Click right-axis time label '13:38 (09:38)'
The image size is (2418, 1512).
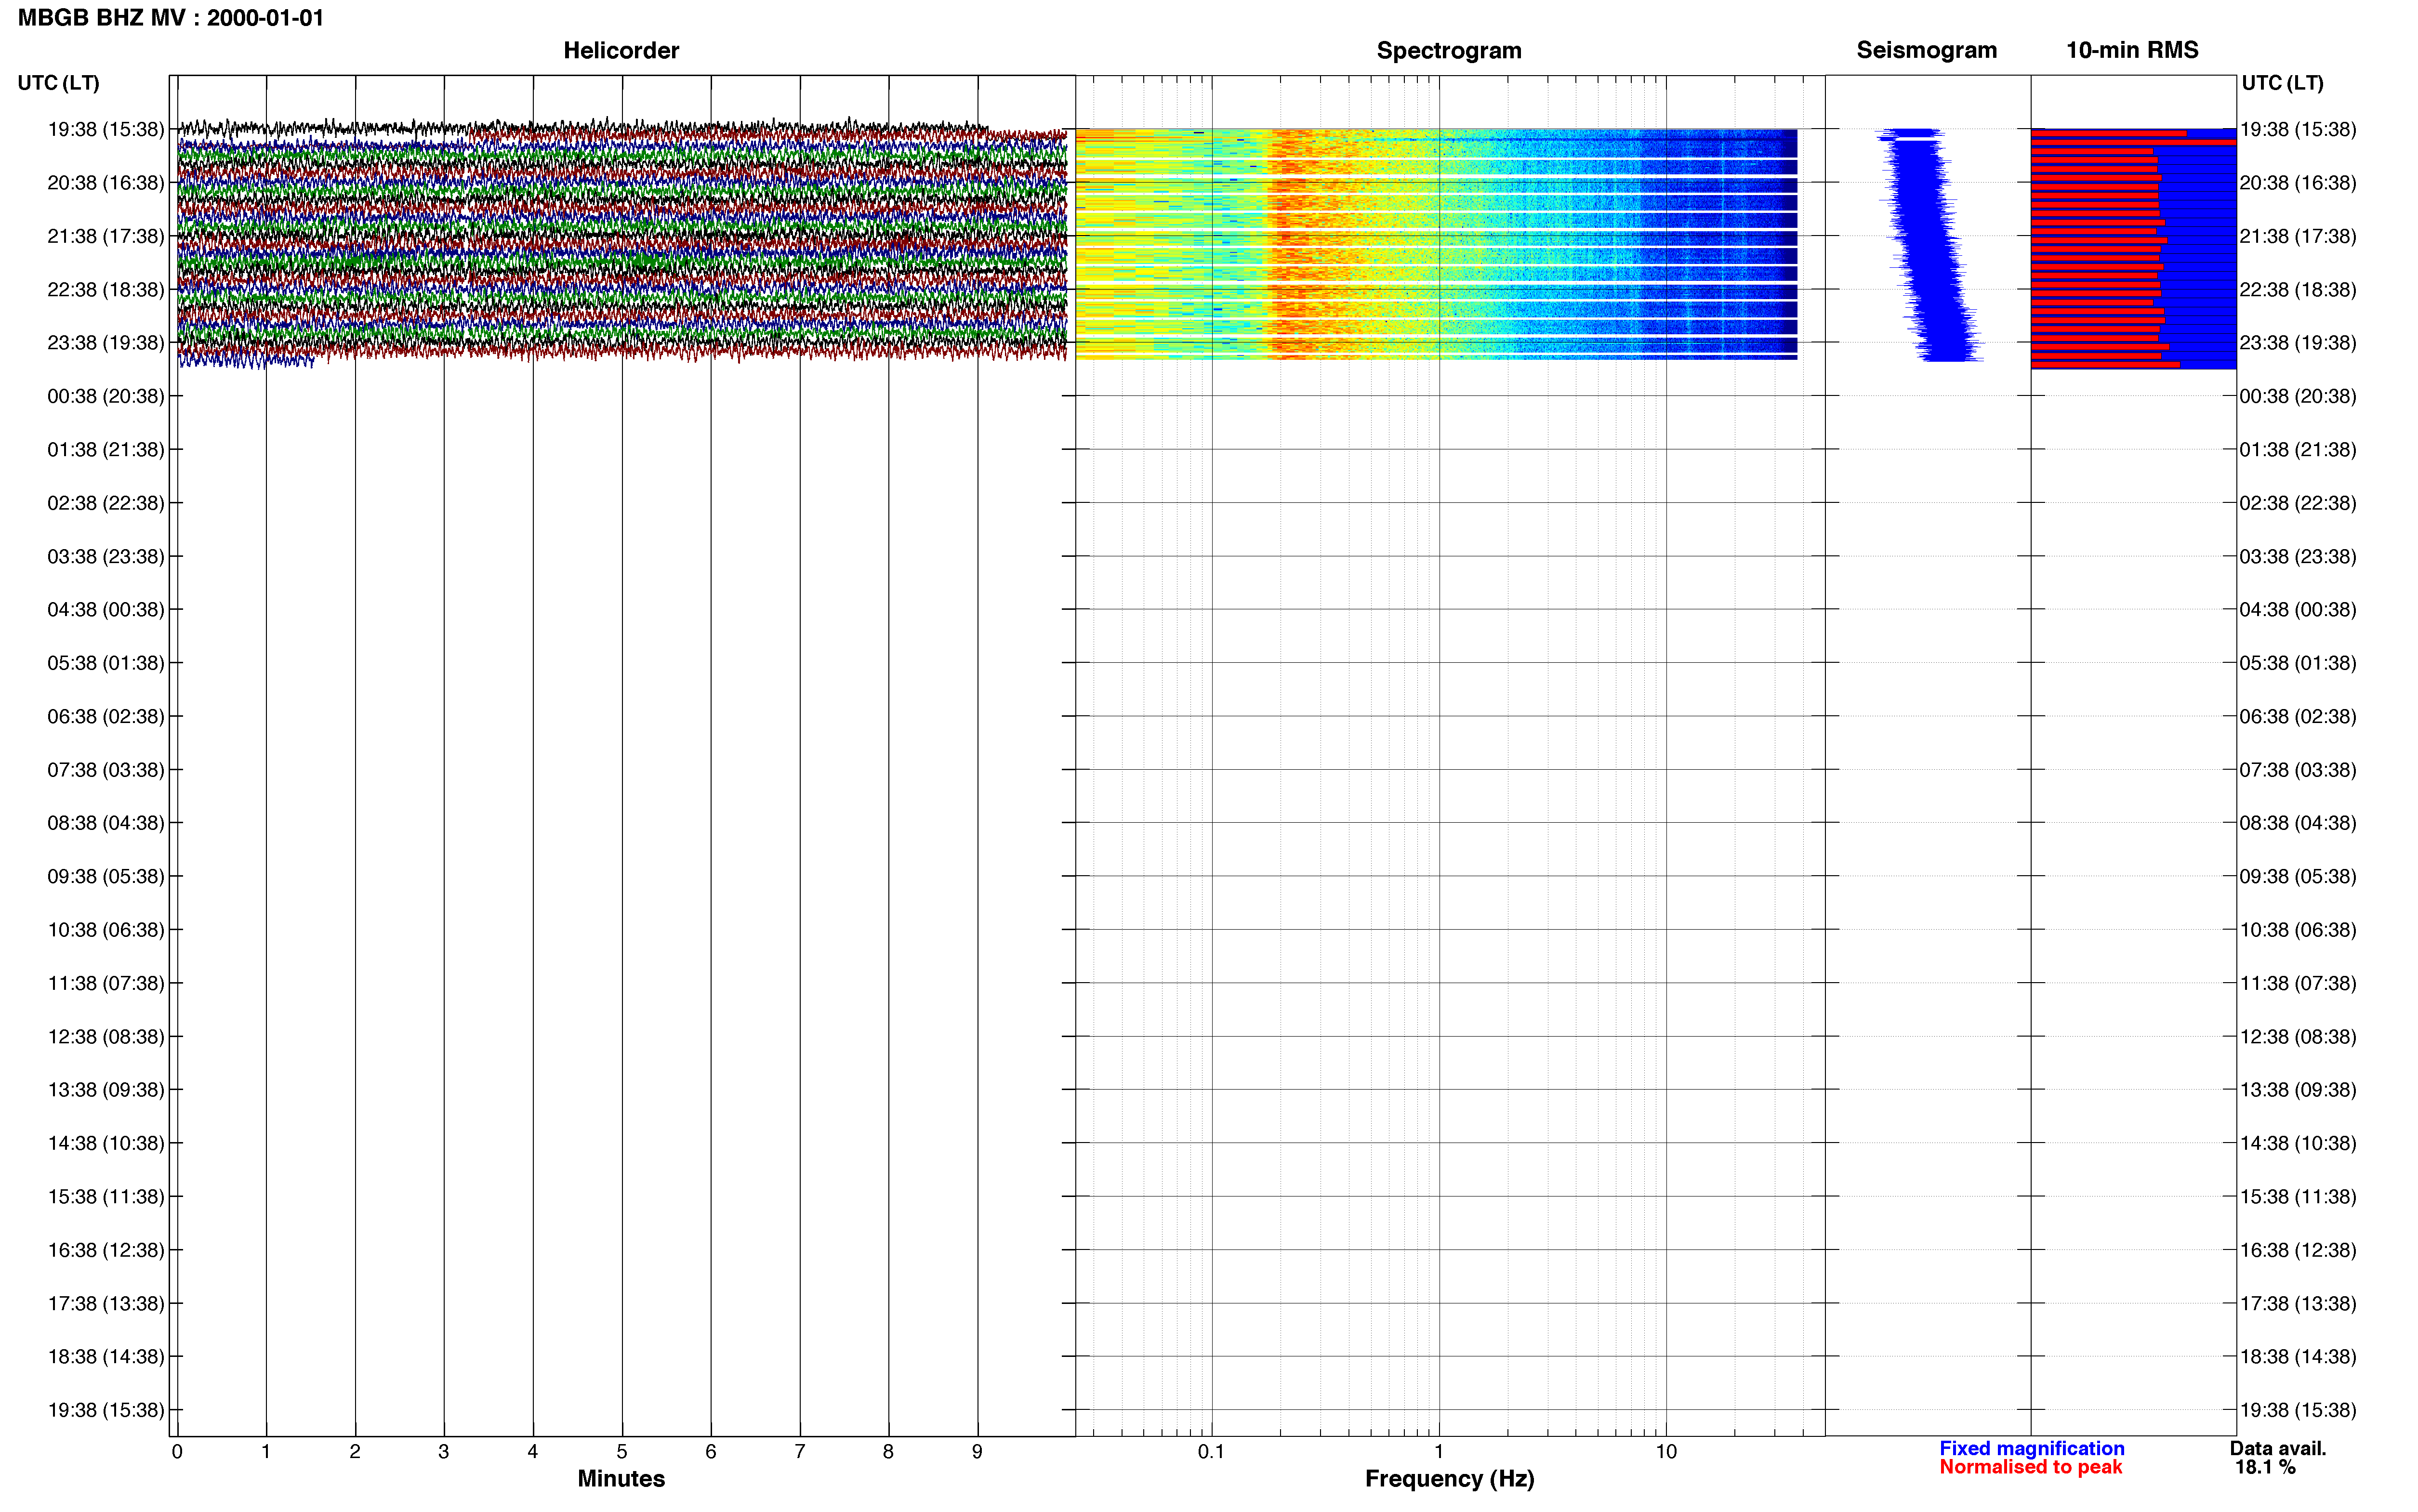tap(2298, 1090)
